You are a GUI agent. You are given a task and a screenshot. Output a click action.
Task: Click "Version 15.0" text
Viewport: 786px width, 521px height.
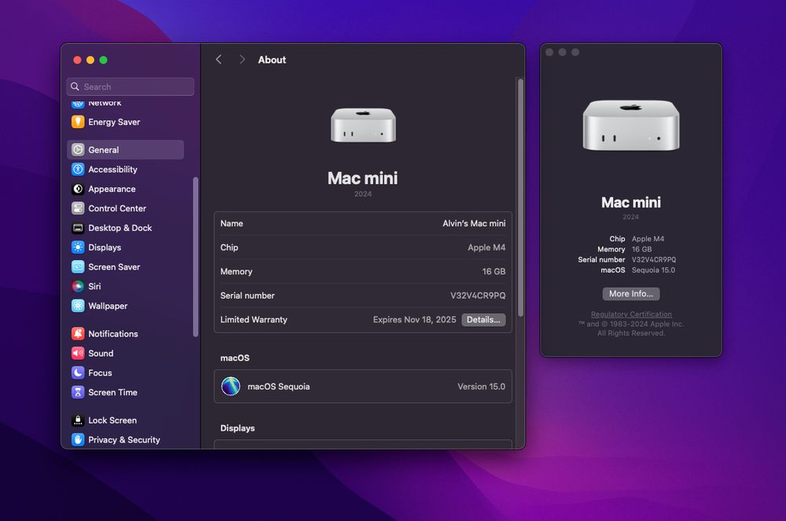pos(481,387)
